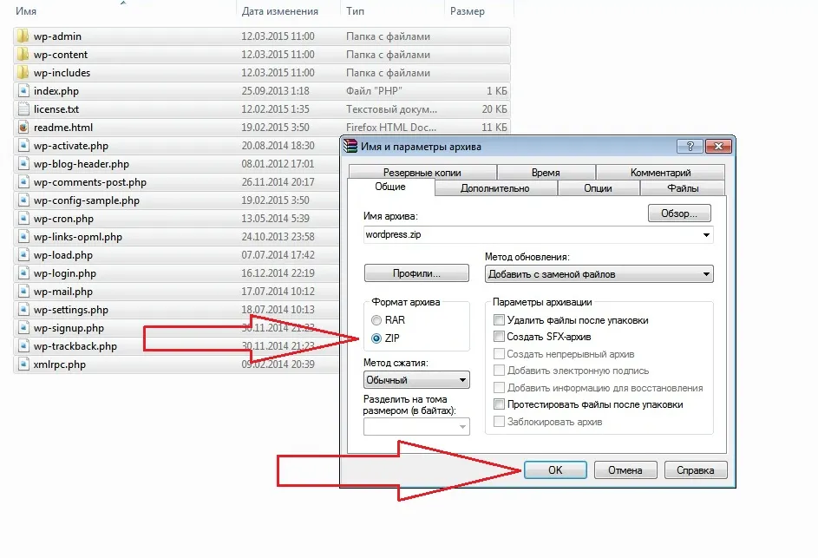Click the wp-config-sample.php file icon
The height and width of the screenshot is (558, 818).
click(x=23, y=200)
